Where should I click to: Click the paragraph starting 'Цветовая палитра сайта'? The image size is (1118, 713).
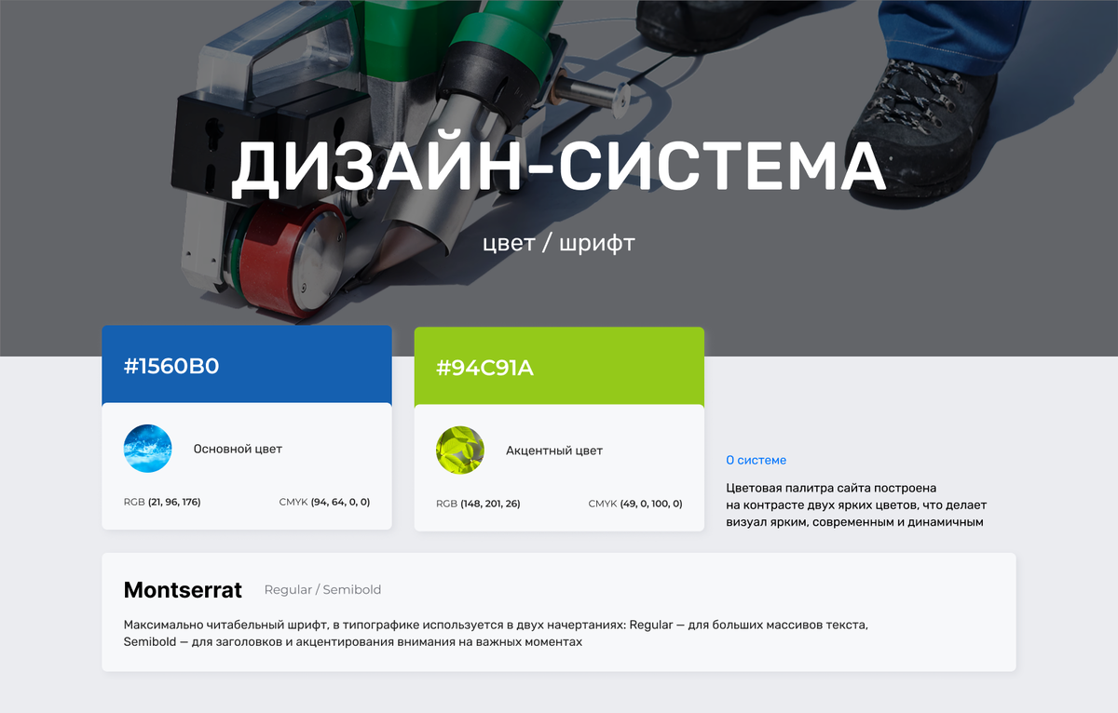click(x=856, y=504)
